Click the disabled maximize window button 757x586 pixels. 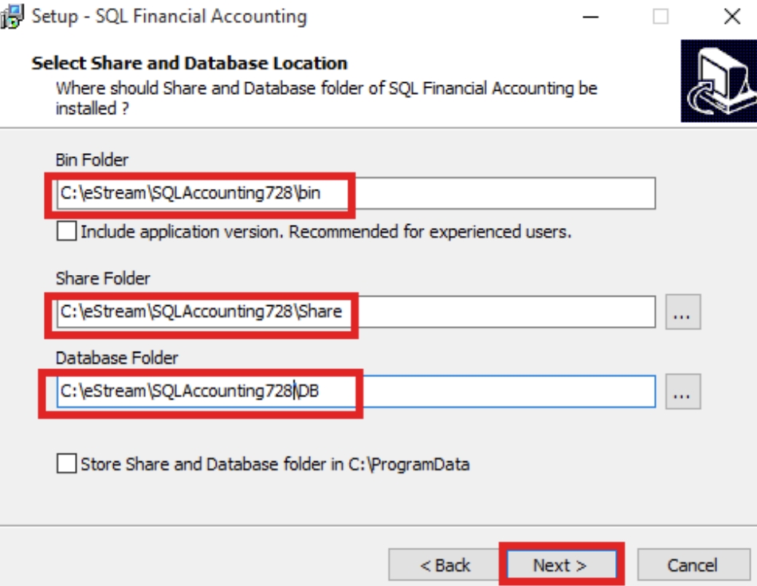(661, 16)
